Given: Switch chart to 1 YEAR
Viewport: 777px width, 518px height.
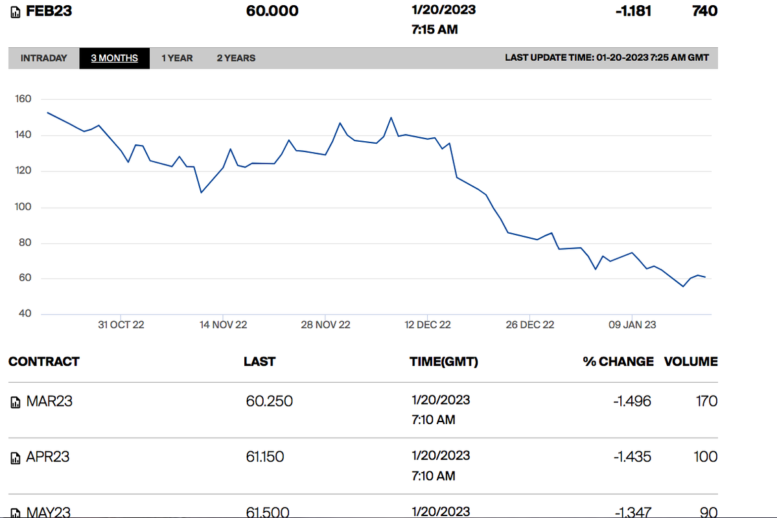Looking at the screenshot, I should click(177, 58).
